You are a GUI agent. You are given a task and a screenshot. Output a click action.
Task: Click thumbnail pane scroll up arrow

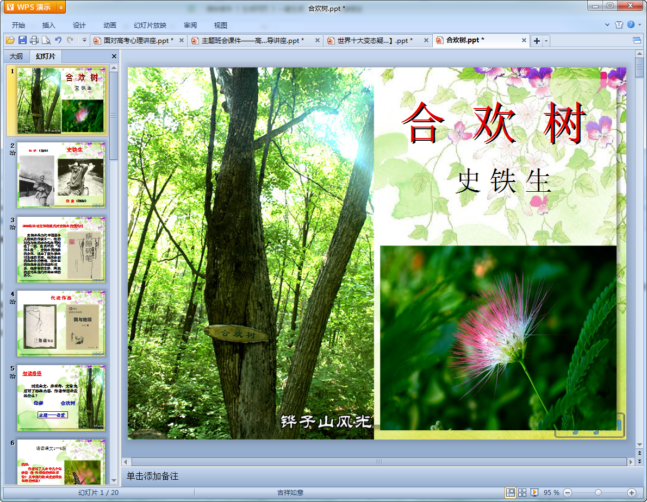coord(114,67)
